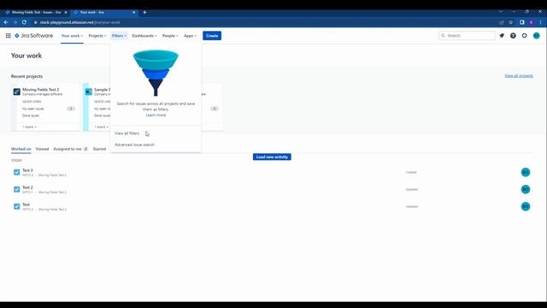Click the browser back arrow

click(6, 22)
